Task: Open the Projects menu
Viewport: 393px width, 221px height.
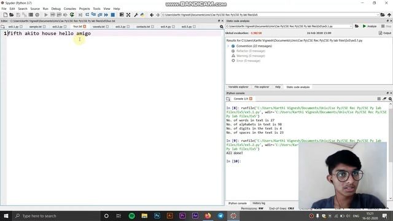Action: tap(85, 9)
